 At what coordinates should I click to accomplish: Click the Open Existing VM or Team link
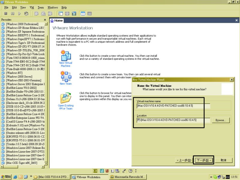point(66,107)
